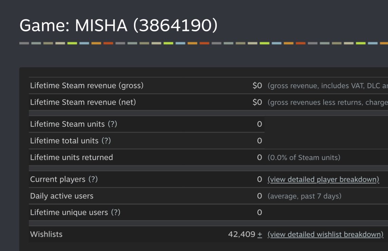Click the (?) next to Lifetime total units
388x251 pixels.
(x=106, y=141)
